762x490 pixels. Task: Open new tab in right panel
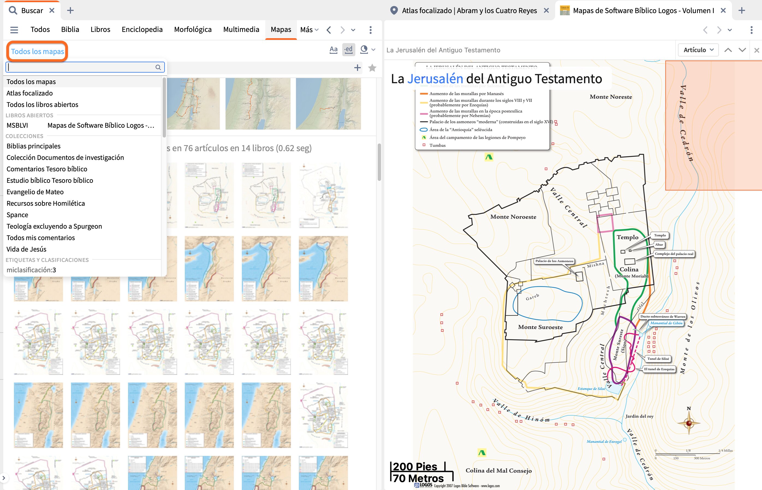point(742,10)
